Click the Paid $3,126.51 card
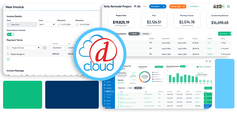The height and width of the screenshot is (113, 237). pyautogui.click(x=154, y=20)
